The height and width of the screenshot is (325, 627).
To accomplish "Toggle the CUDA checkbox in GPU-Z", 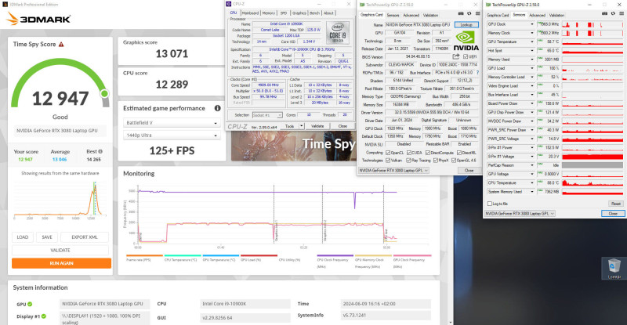I will pos(408,153).
